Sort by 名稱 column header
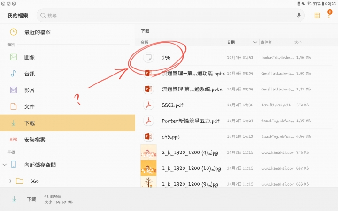Image resolution: width=338 pixels, height=211 pixels. pyautogui.click(x=145, y=42)
